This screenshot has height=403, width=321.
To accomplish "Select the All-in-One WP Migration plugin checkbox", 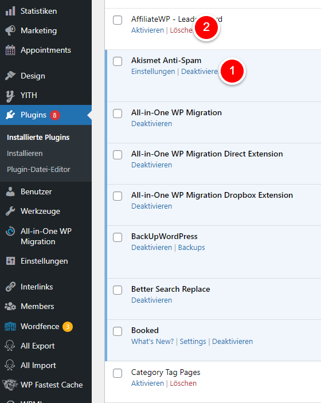I will coord(118,114).
